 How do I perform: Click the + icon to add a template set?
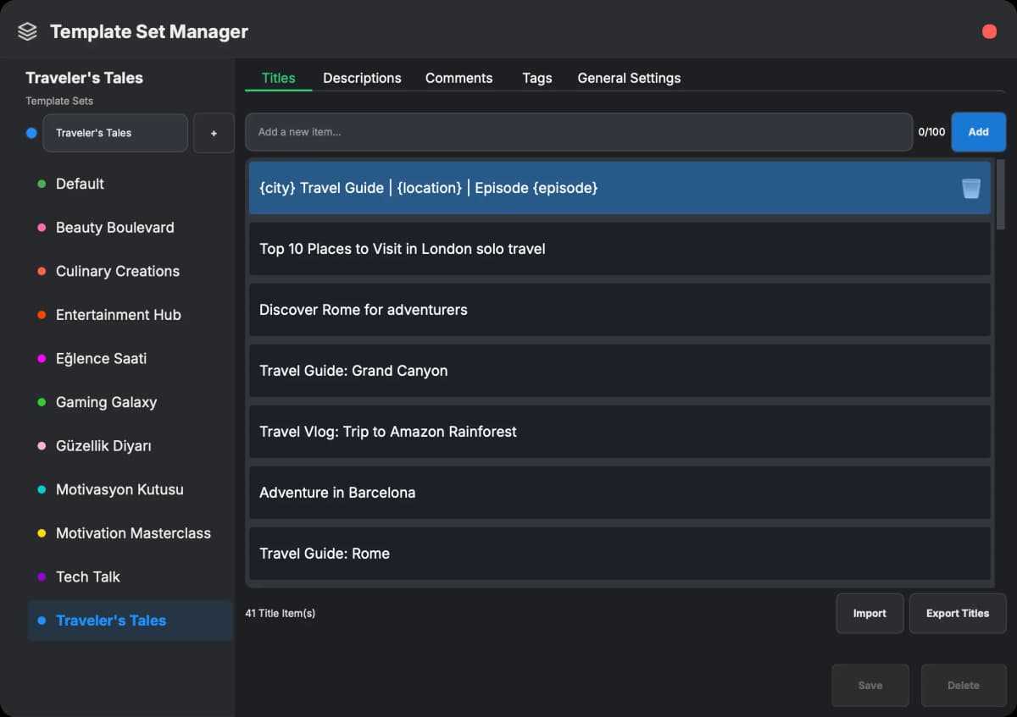tap(214, 133)
